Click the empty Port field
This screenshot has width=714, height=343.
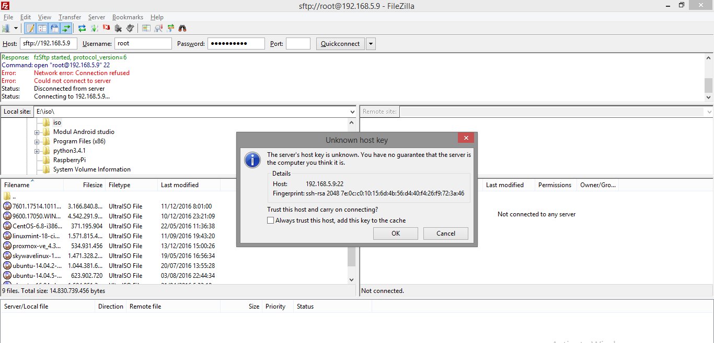[x=298, y=44]
